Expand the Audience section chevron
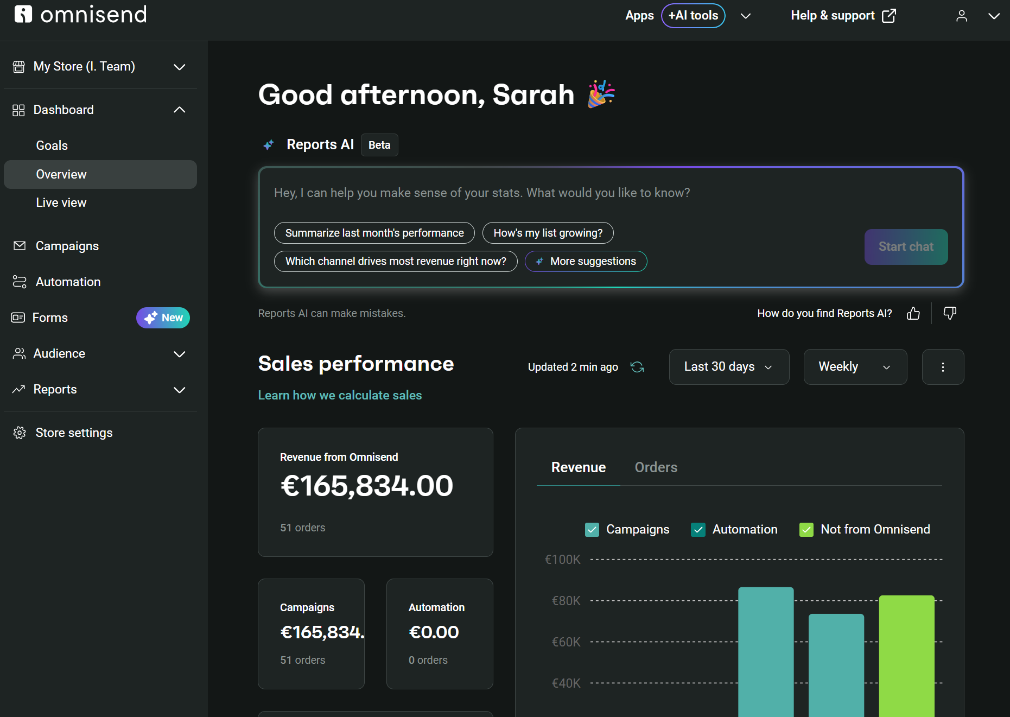 click(x=180, y=354)
